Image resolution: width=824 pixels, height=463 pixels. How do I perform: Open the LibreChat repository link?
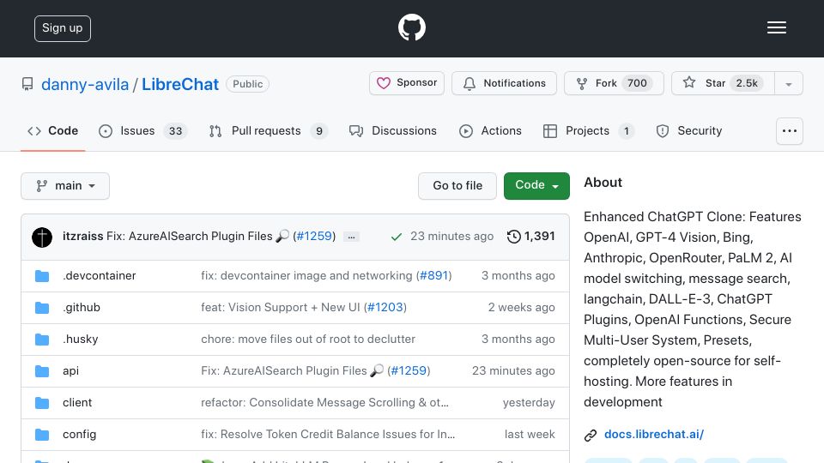[179, 84]
